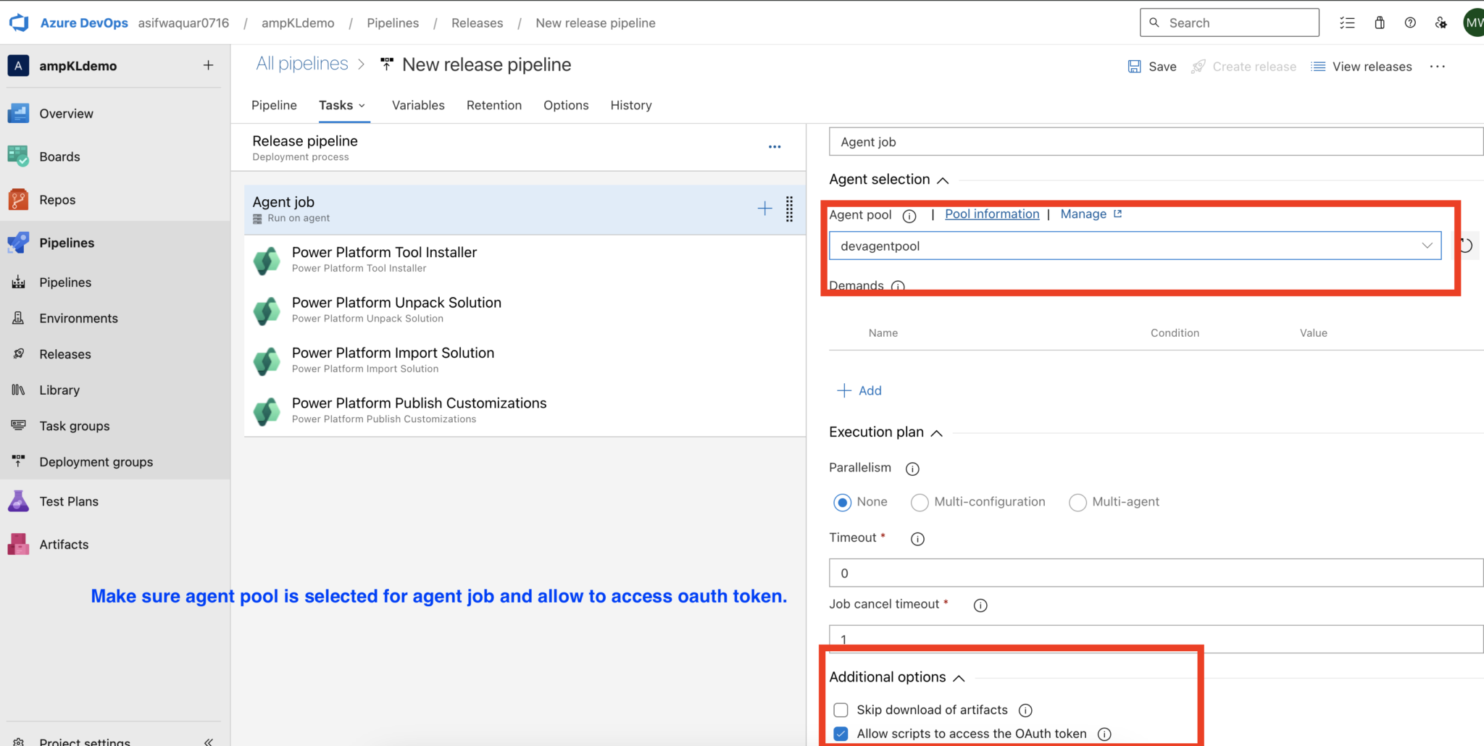Click in the Search box
The height and width of the screenshot is (746, 1484).
pos(1229,22)
